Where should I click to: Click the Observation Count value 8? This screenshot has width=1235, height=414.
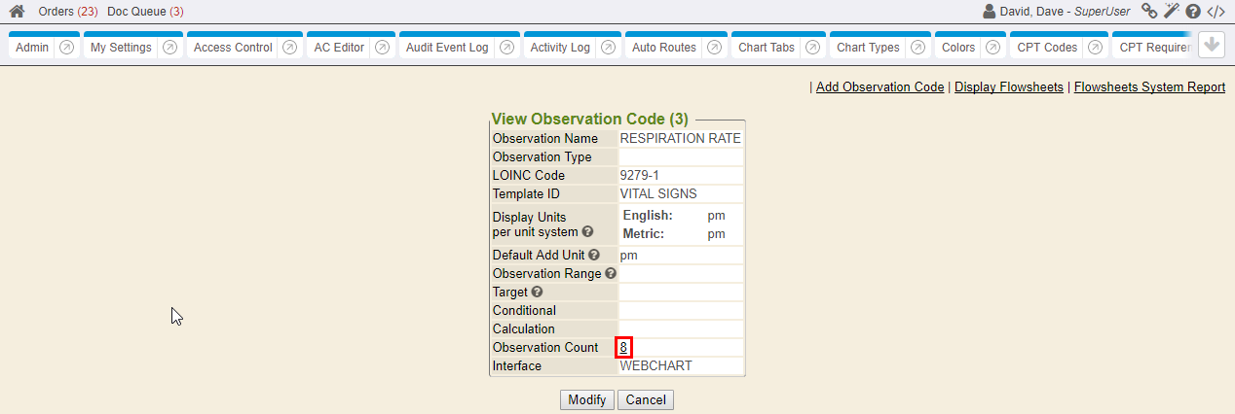point(623,348)
